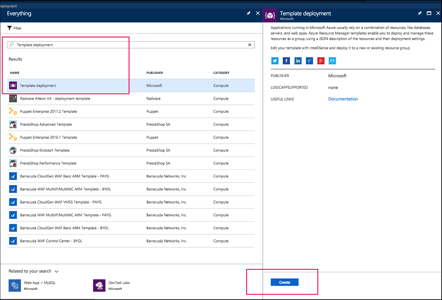This screenshot has height=300, width=442.
Task: Click the Twitter share icon
Action: (x=275, y=61)
